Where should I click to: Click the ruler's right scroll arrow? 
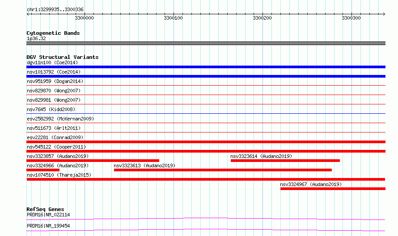[384, 14]
